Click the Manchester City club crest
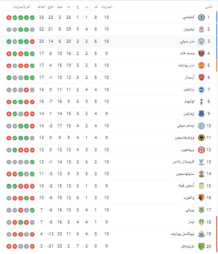218x254 pixels. (201, 41)
